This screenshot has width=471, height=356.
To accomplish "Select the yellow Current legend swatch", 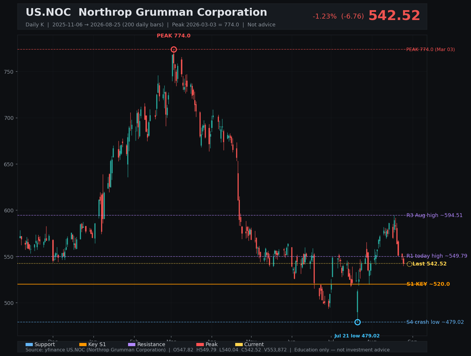I will pos(239,344).
